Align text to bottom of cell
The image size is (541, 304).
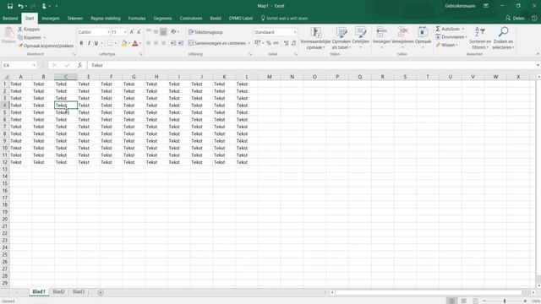[x=163, y=32]
